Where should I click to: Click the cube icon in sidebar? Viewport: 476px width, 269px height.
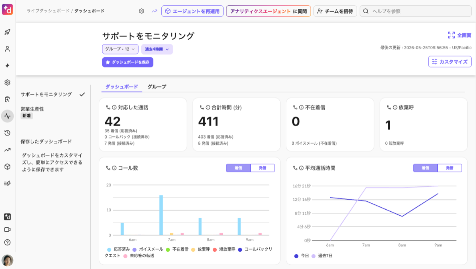[7, 166]
